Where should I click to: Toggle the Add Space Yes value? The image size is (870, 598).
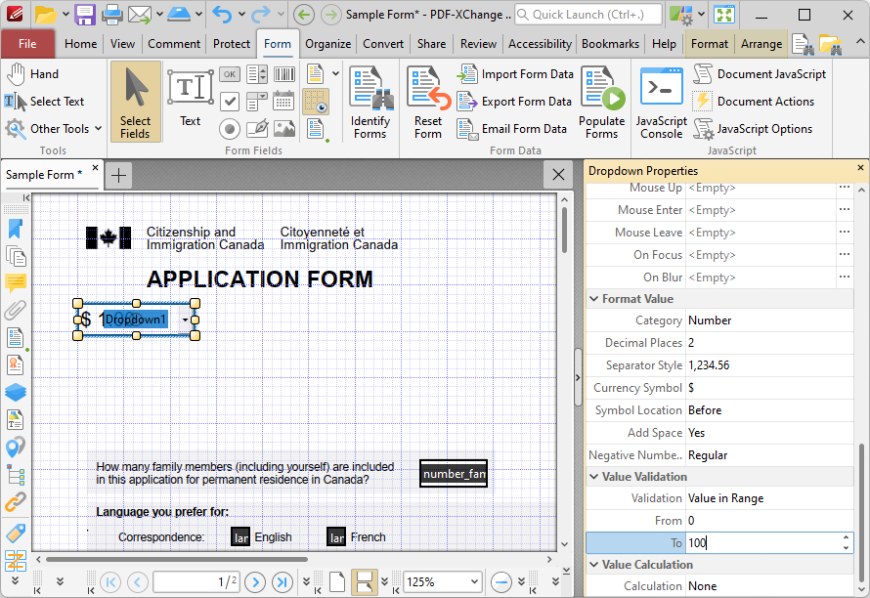(769, 433)
